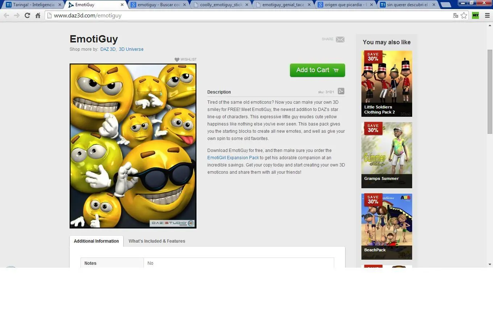Click the 'Shop more by:' label
493x309 pixels.
(x=84, y=49)
